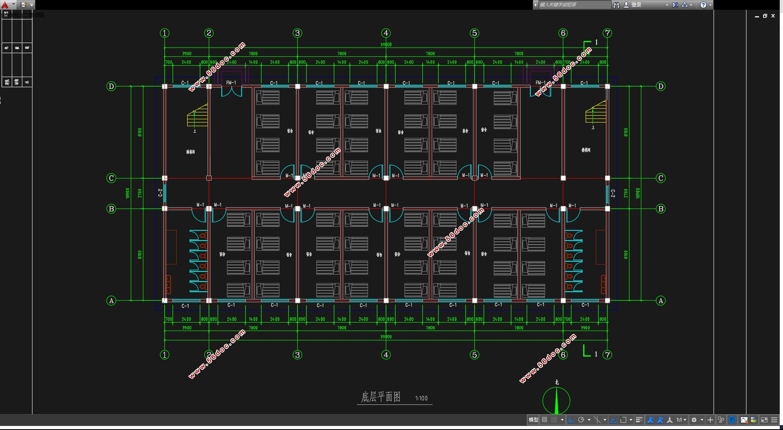The height and width of the screenshot is (430, 783).
Task: Click the annotation monitor plus icon
Action: pyautogui.click(x=710, y=420)
